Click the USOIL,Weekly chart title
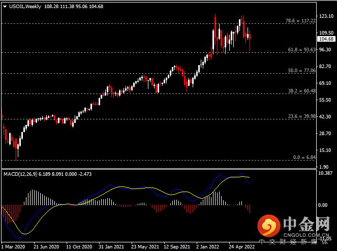This screenshot has width=337, height=251. coord(22,7)
